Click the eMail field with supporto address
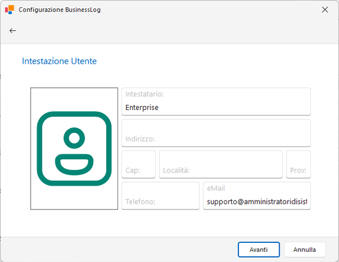The height and width of the screenshot is (262, 339). 257,196
